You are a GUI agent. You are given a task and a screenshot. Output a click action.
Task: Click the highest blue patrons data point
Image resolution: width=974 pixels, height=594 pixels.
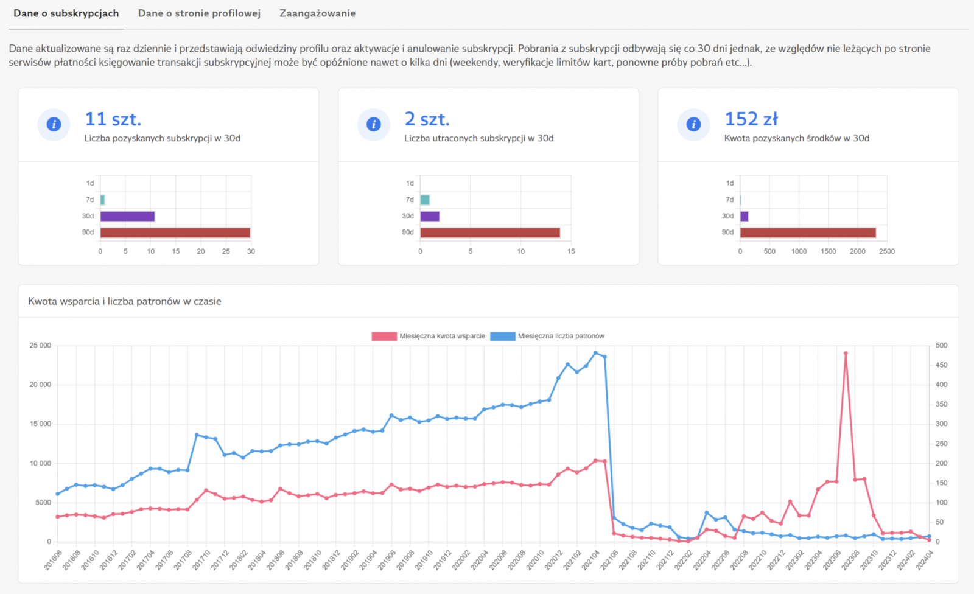tap(595, 353)
